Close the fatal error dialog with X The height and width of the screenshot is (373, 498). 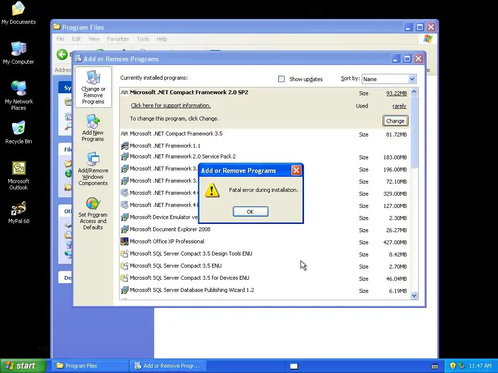coord(296,170)
